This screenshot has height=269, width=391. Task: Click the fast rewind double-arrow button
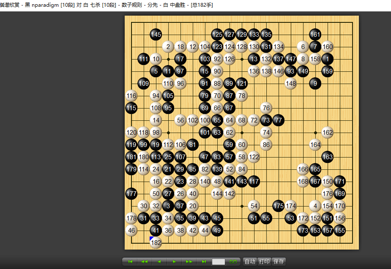click(145, 262)
